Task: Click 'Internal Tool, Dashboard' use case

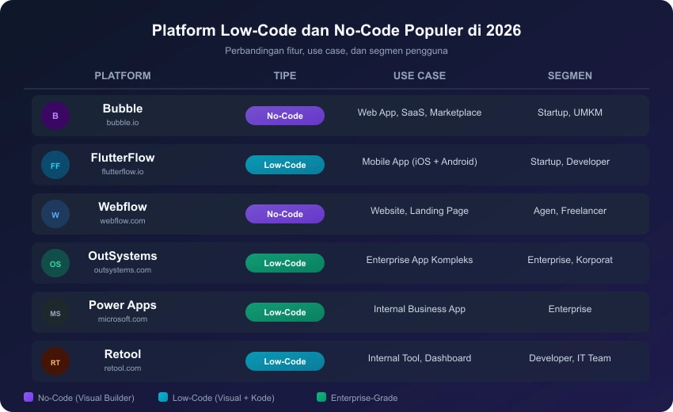Action: tap(420, 358)
